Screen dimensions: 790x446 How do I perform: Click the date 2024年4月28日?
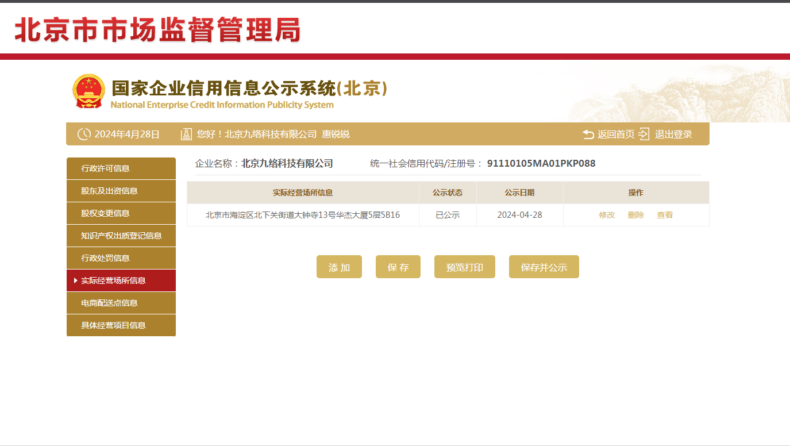coord(127,134)
